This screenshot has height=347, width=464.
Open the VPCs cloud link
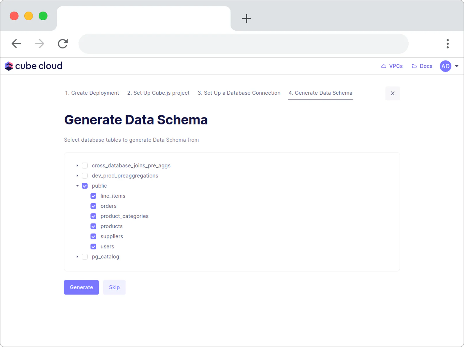coord(391,66)
